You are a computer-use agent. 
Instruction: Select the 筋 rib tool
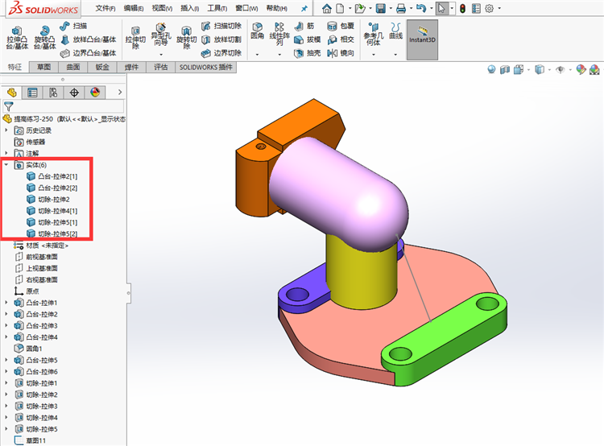coord(304,26)
